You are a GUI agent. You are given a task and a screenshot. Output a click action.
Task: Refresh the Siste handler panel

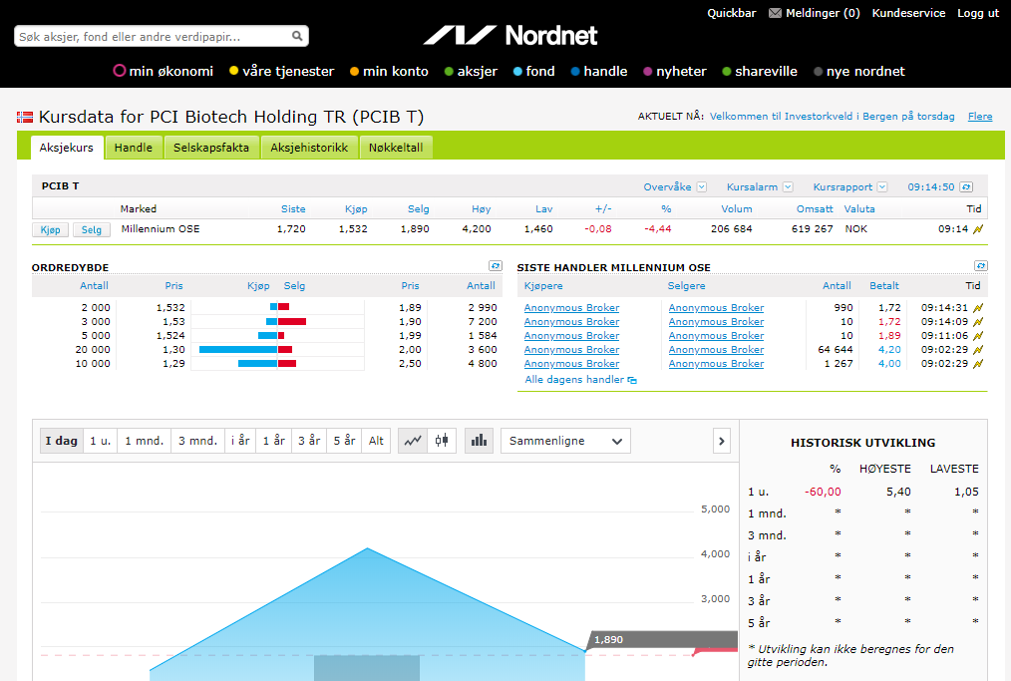(981, 265)
